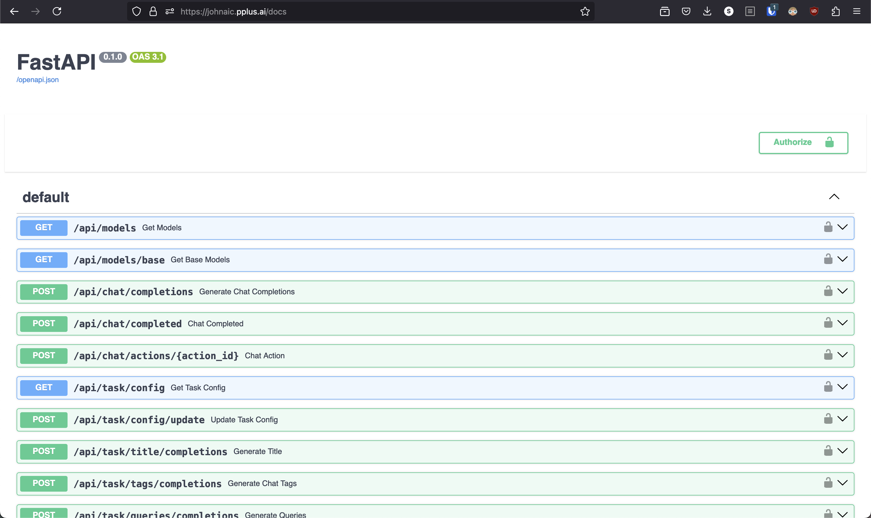Click the OAS 3.1 version badge
The height and width of the screenshot is (518, 871).
click(148, 57)
